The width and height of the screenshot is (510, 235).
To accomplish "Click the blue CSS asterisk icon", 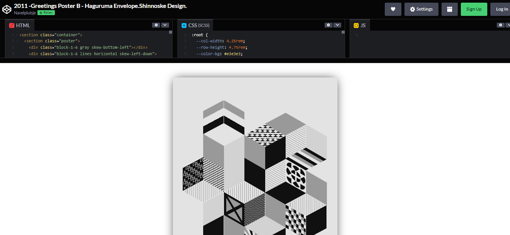I will tap(184, 25).
